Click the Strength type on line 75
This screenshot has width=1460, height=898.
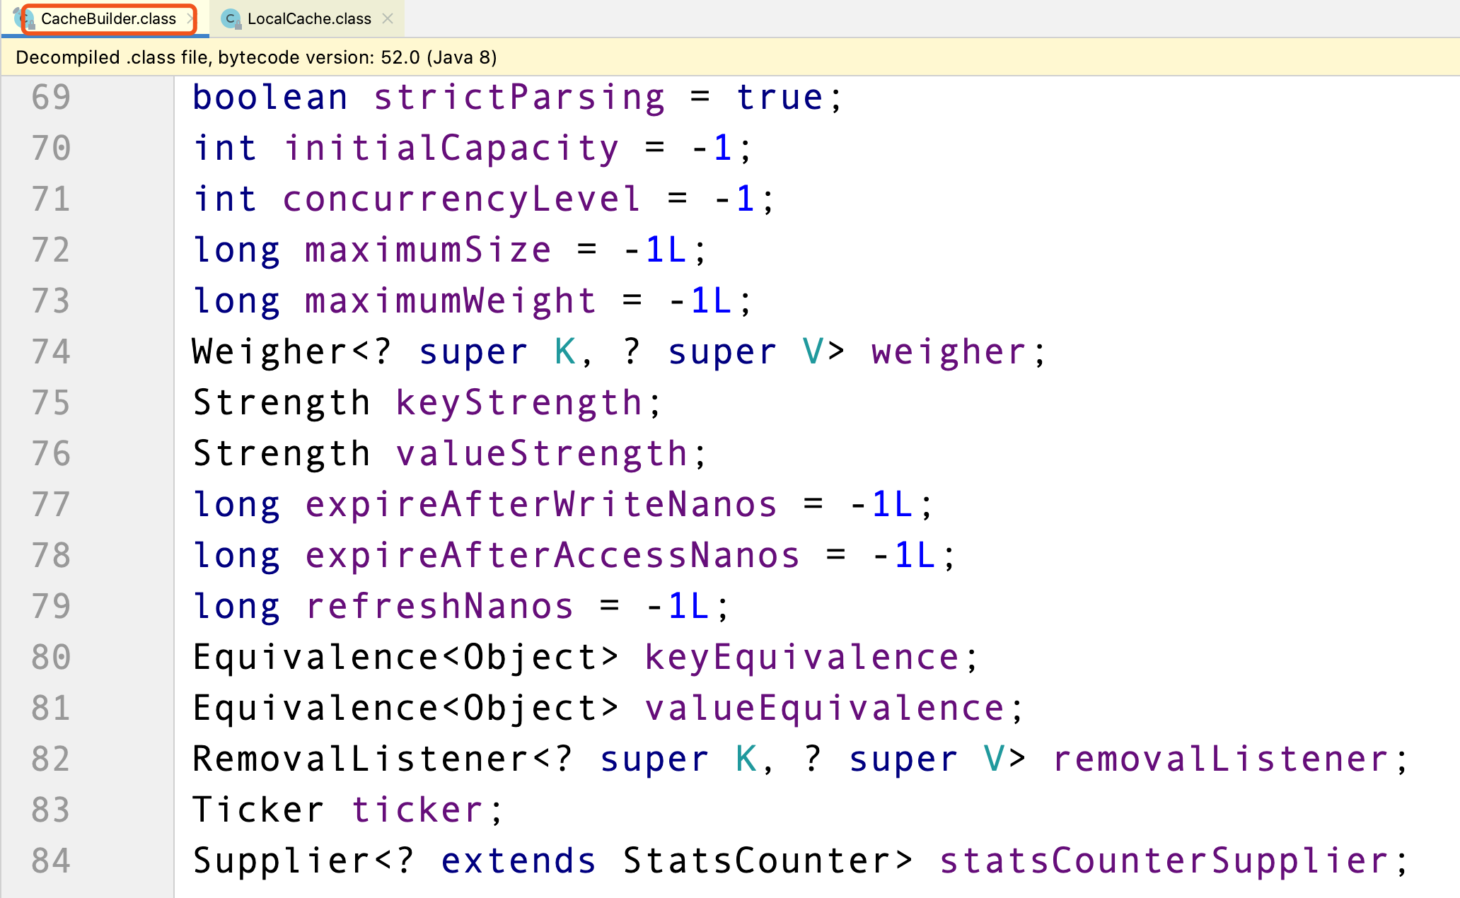tap(281, 403)
